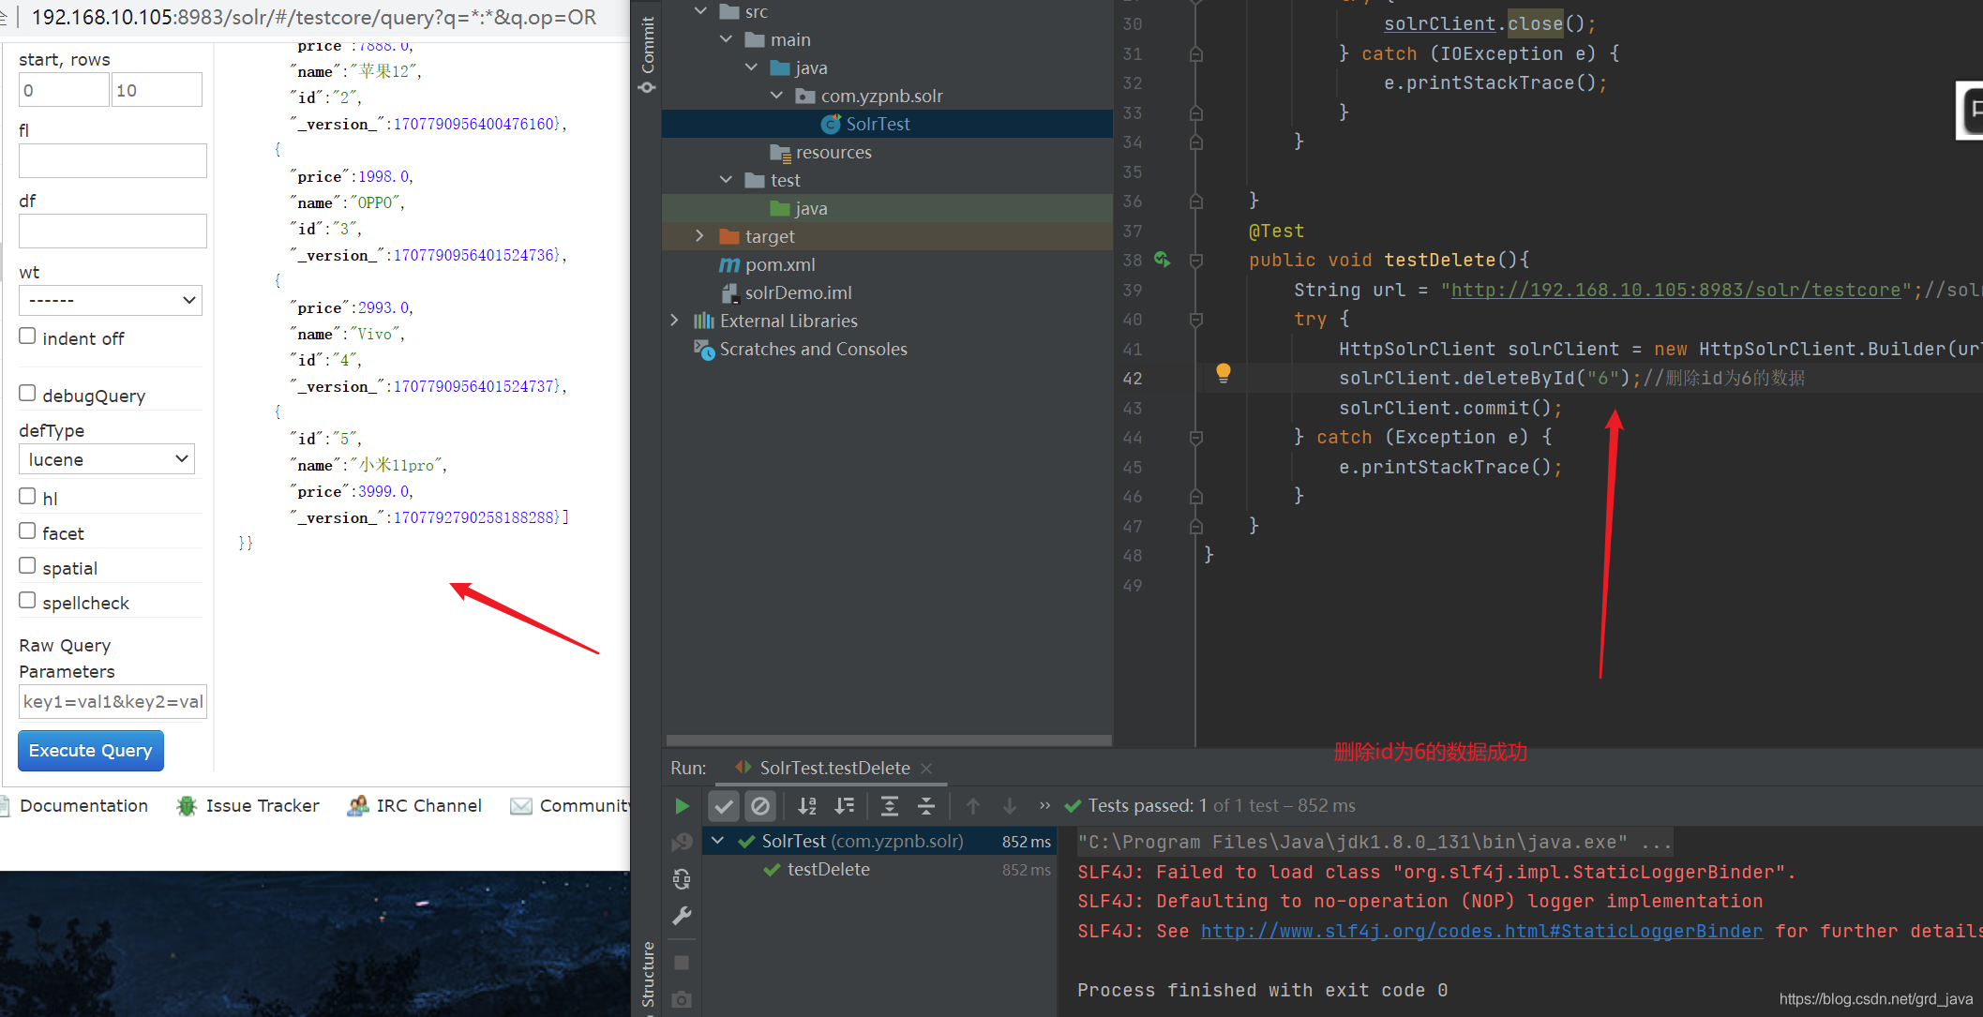Click run gutter icon beside testDelete method
Viewport: 1983px width, 1017px height.
(1163, 260)
